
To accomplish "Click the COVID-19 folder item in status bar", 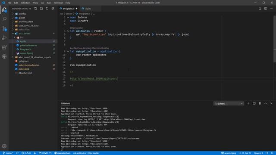I will [45, 153].
